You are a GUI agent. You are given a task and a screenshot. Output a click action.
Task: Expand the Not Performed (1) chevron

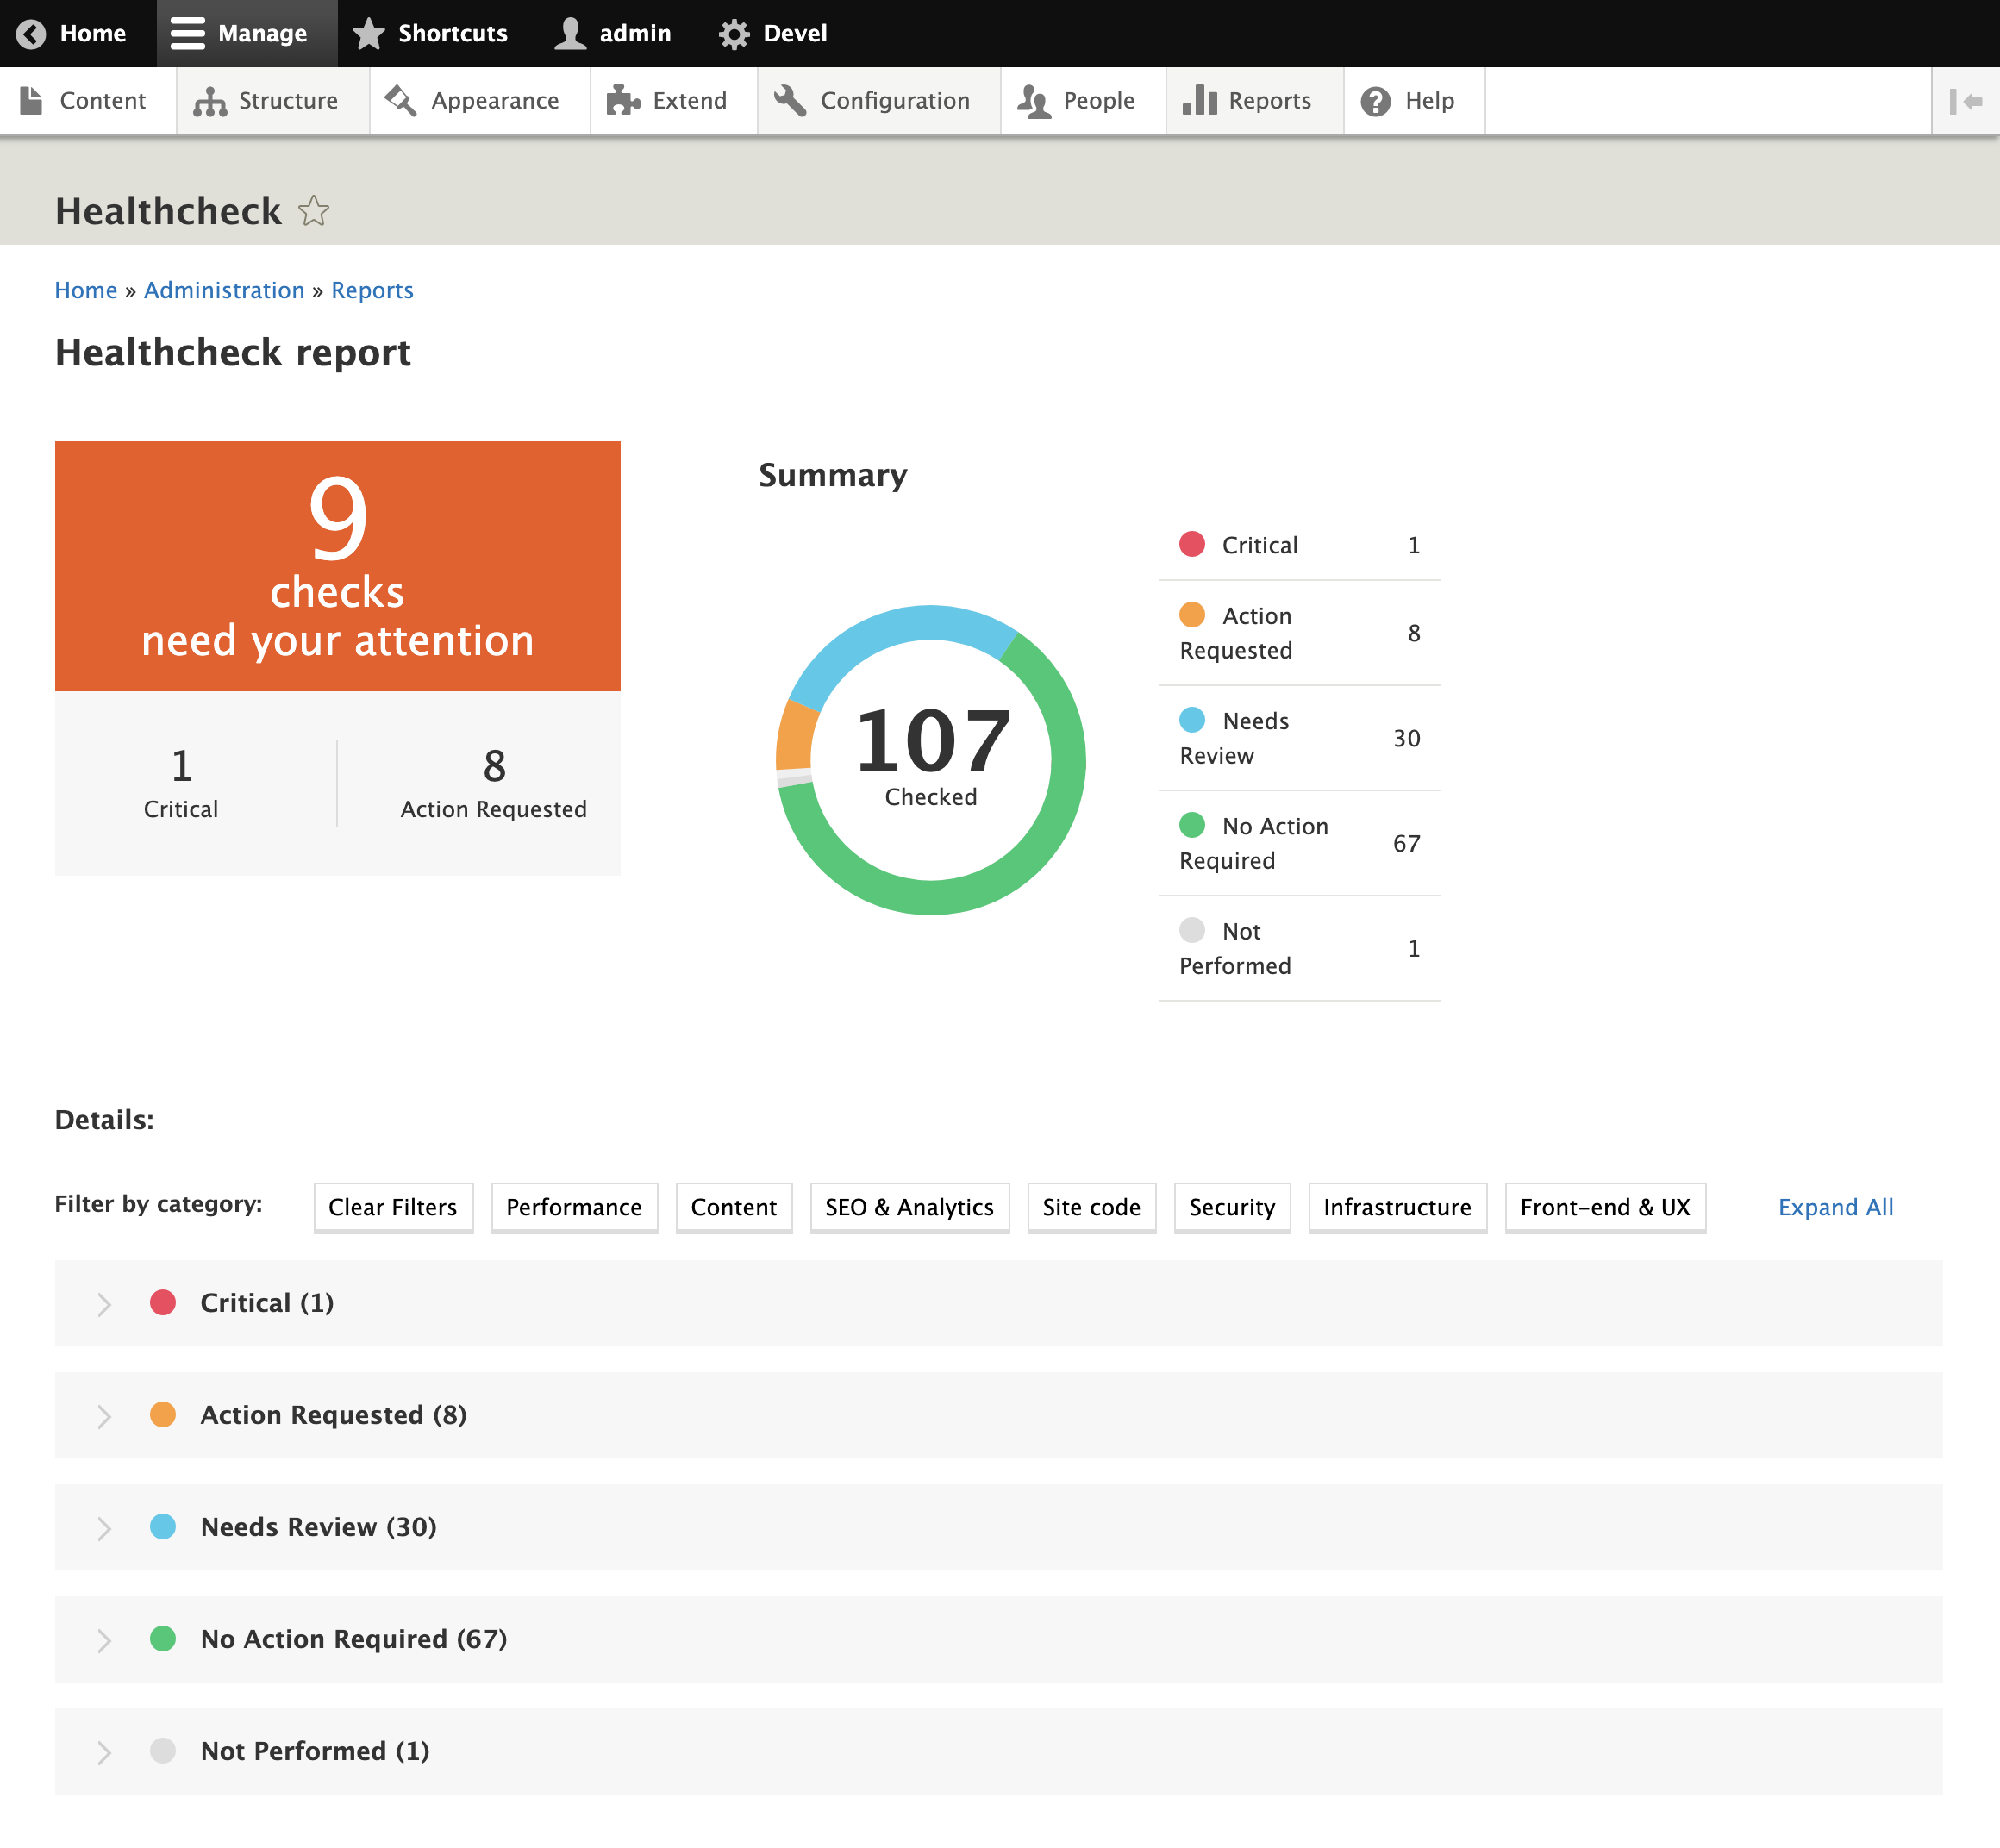pos(104,1752)
